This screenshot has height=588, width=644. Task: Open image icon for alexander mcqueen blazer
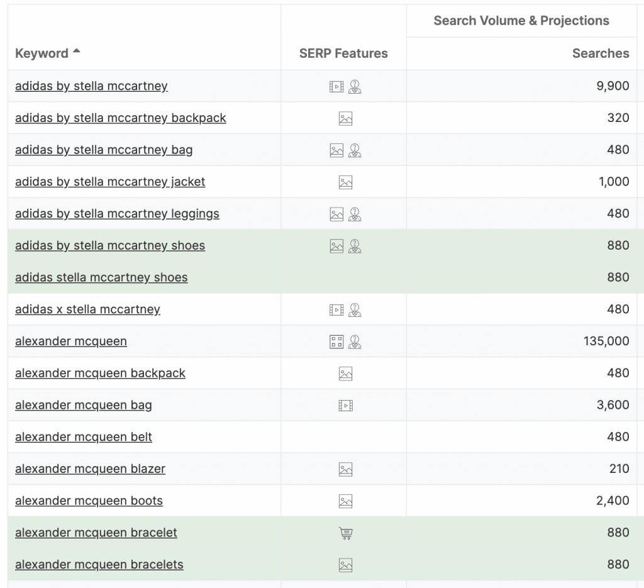[345, 469]
